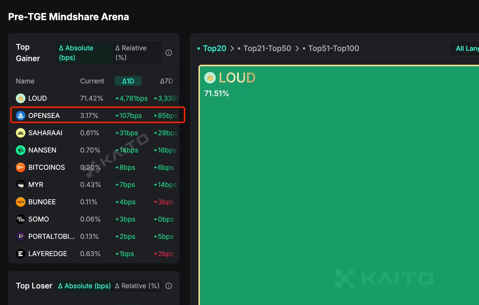This screenshot has width=479, height=305.
Task: Open the BUNGEE row name
Action: pos(42,202)
